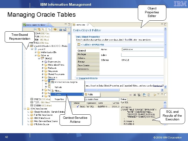This screenshot has height=141, width=188.
Task: Collapse the ORACLE schema node
Action: tap(39, 58)
